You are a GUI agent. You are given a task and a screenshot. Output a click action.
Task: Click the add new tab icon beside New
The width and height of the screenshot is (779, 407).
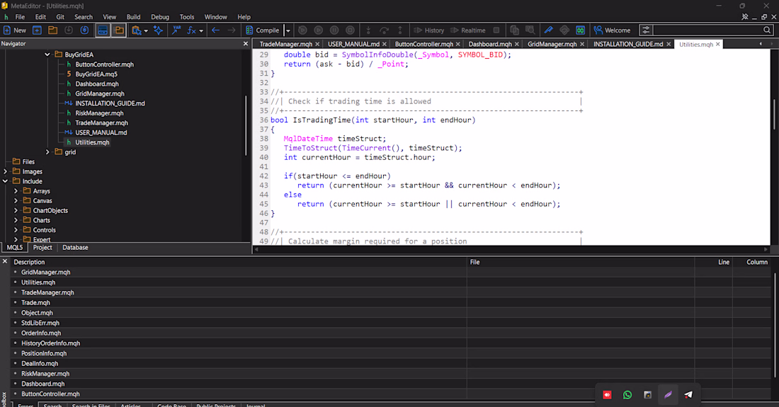click(x=37, y=30)
